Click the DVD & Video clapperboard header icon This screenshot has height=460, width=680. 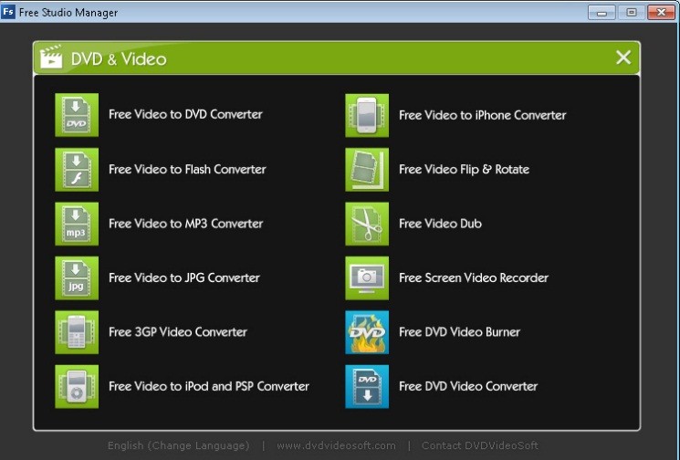[x=51, y=57]
